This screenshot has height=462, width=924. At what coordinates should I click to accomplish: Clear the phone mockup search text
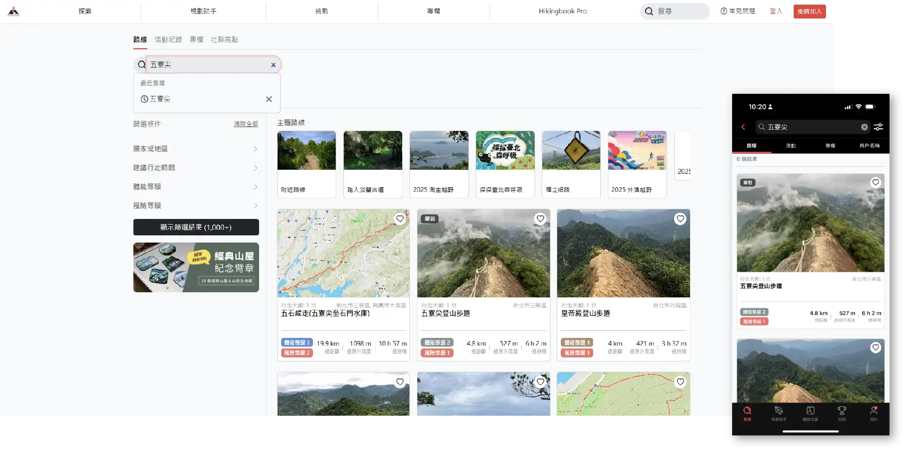[x=864, y=127]
